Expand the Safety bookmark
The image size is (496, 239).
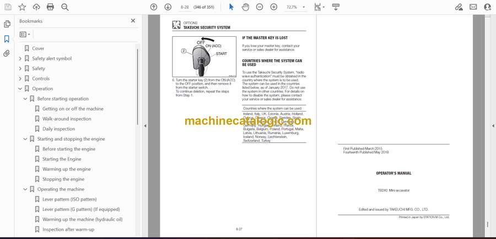click(x=20, y=69)
